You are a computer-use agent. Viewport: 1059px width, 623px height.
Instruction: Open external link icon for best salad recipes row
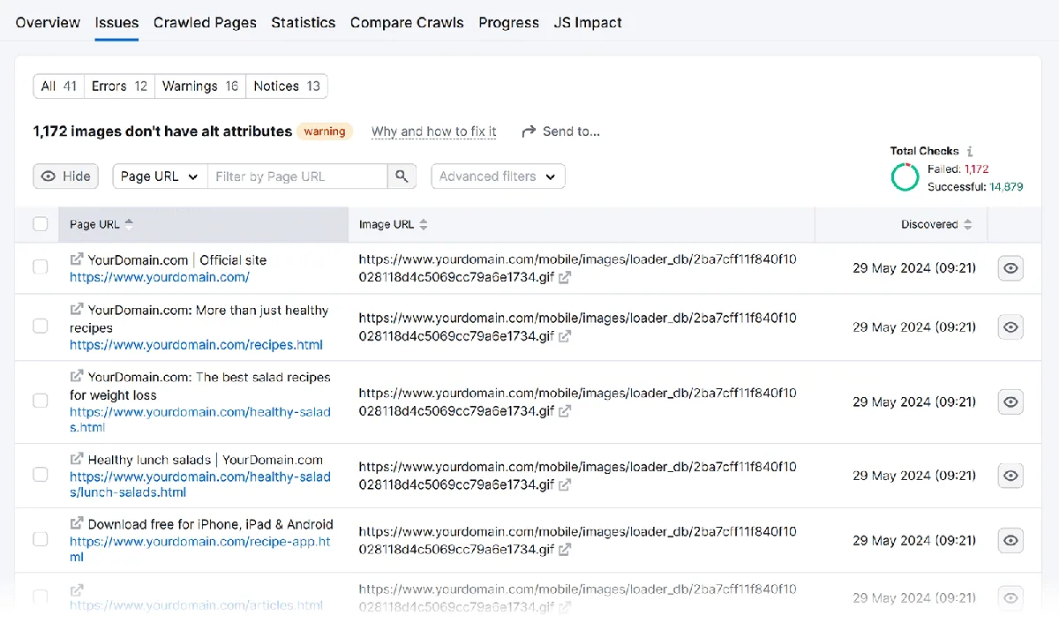point(77,377)
